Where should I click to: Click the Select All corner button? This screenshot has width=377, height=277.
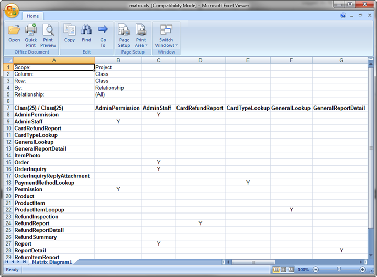tap(8, 60)
